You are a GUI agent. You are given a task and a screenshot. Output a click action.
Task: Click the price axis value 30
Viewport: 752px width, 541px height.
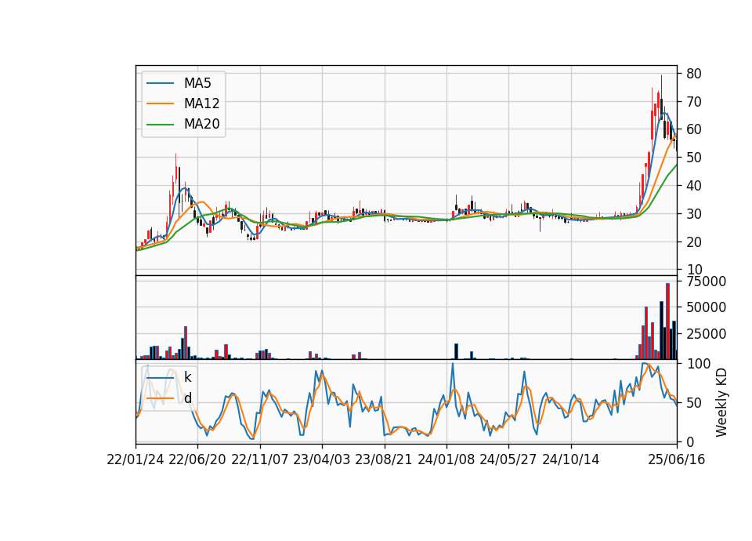pos(694,213)
